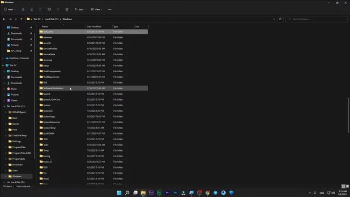Select the System32 folder
This screenshot has height=197, width=350.
point(94,111)
